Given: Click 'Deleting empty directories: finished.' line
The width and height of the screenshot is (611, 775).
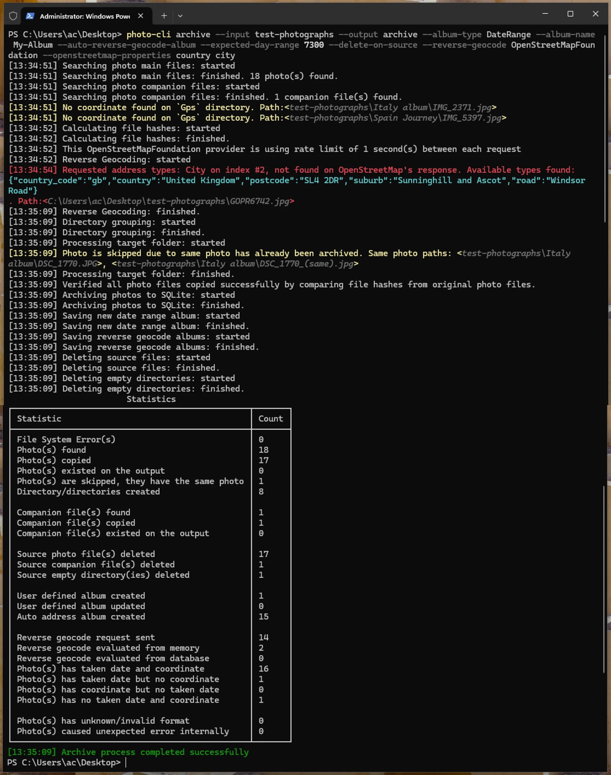Looking at the screenshot, I should [x=126, y=389].
